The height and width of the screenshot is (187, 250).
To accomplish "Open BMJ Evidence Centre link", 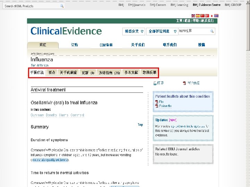I will point(207,5).
